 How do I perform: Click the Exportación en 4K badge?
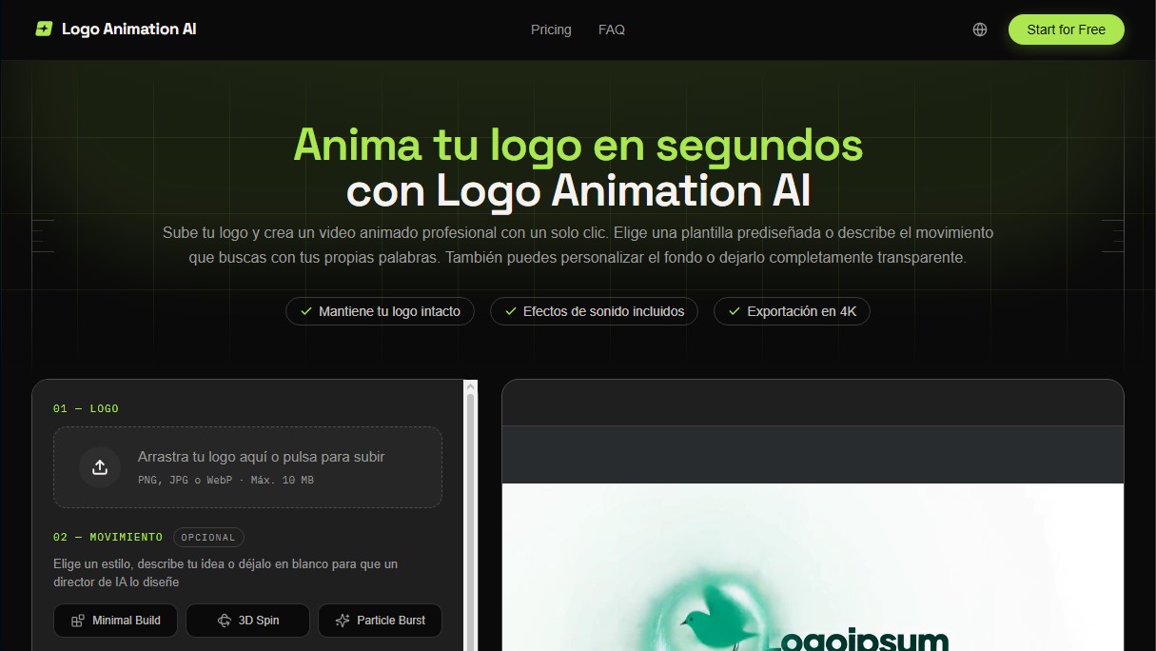(x=792, y=311)
